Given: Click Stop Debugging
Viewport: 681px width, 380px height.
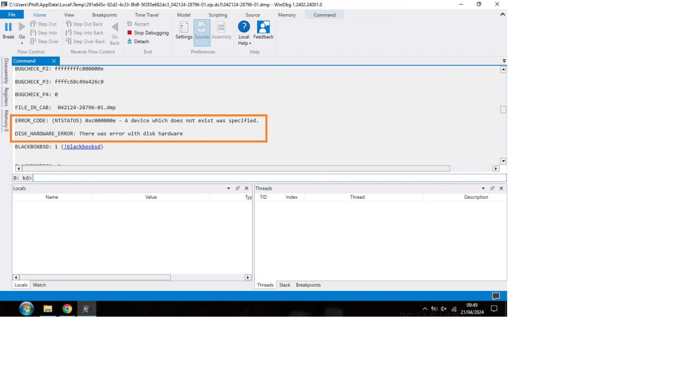Looking at the screenshot, I should point(148,33).
